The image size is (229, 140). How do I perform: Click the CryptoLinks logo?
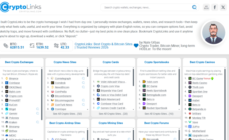(20, 7)
